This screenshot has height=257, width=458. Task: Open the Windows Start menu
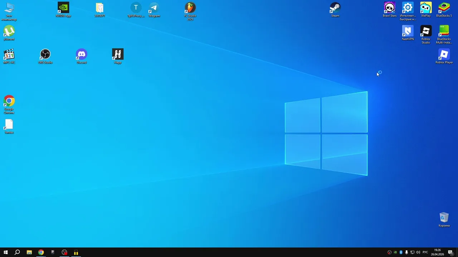(x=6, y=252)
